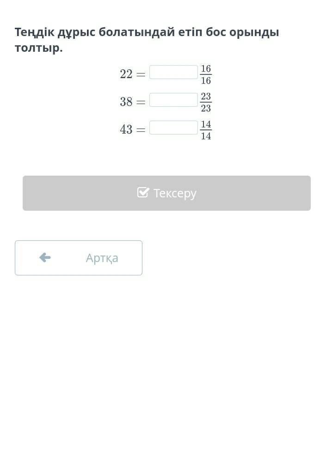This screenshot has height=475, width=326.
Task: Click the denominator 23 of second fraction
Action: [x=206, y=108]
